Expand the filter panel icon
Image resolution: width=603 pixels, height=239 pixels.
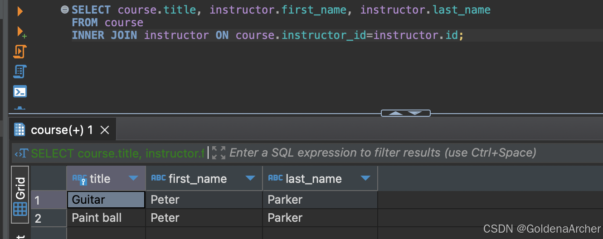point(219,153)
